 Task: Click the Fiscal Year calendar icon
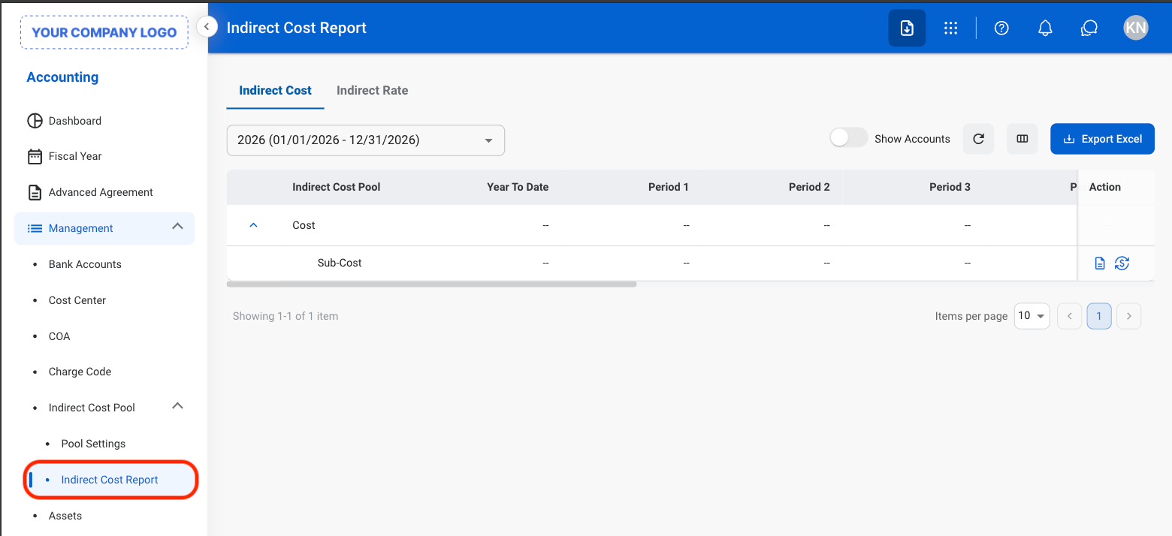point(35,156)
